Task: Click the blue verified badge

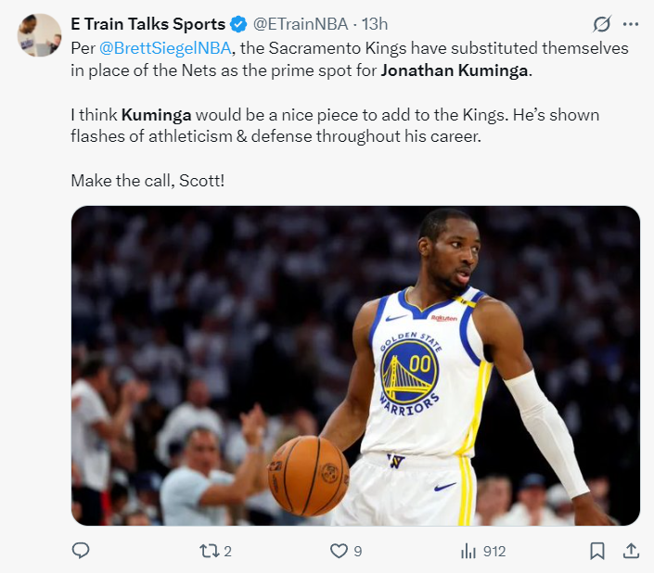Action: (x=238, y=24)
